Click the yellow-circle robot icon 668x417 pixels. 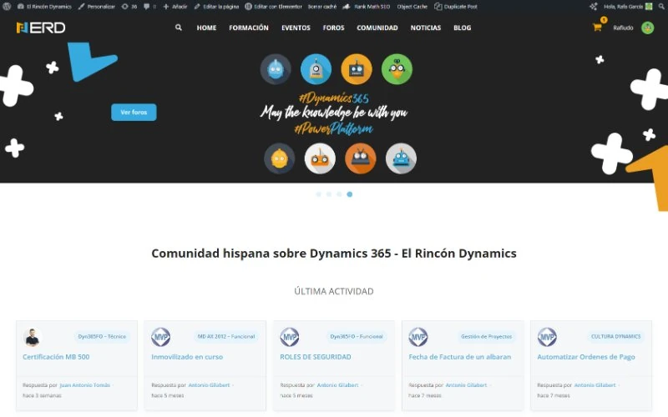[x=357, y=69]
